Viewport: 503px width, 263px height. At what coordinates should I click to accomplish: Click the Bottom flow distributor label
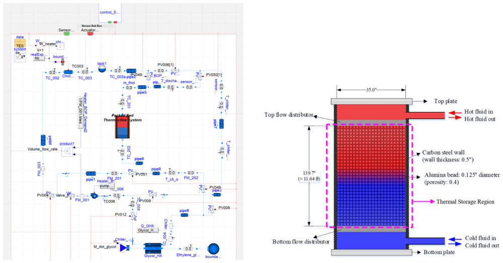pos(301,242)
